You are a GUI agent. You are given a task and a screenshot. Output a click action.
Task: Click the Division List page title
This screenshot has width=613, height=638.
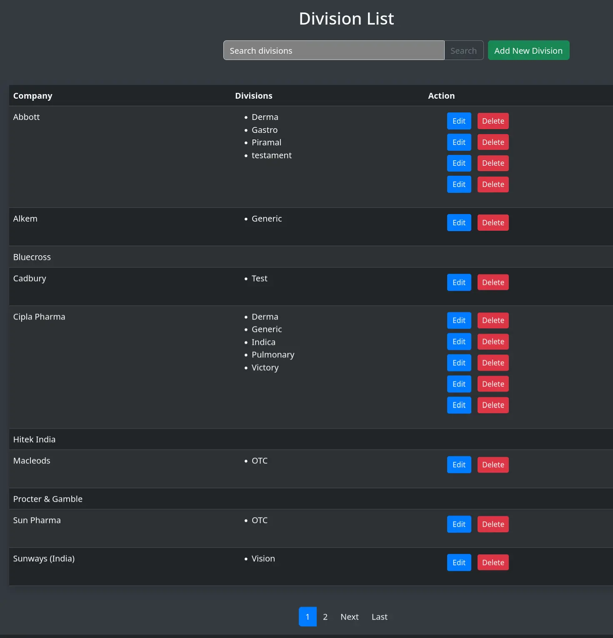tap(346, 19)
